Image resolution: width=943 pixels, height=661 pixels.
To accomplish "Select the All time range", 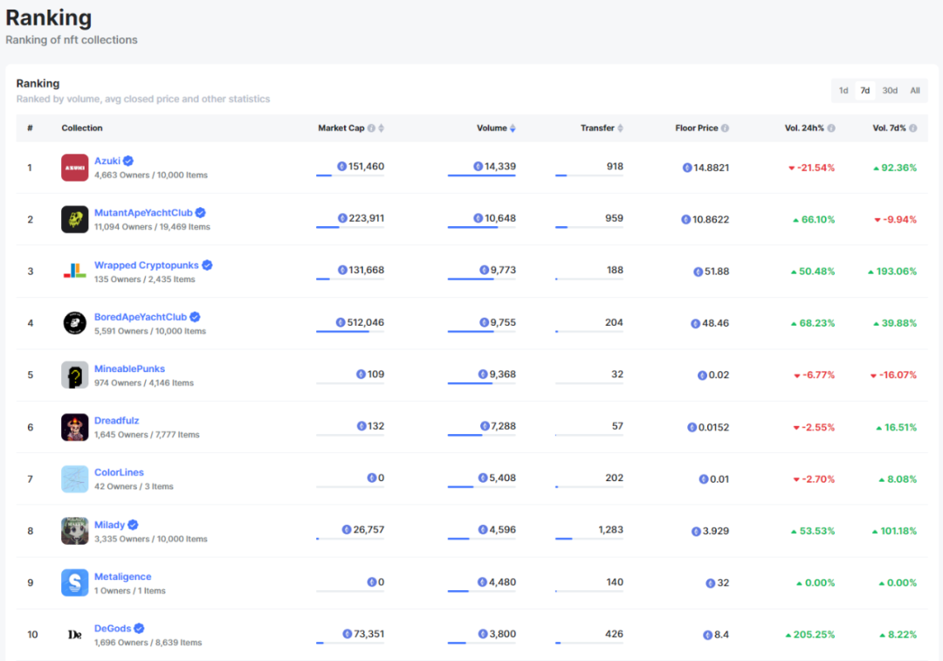I will pos(915,90).
